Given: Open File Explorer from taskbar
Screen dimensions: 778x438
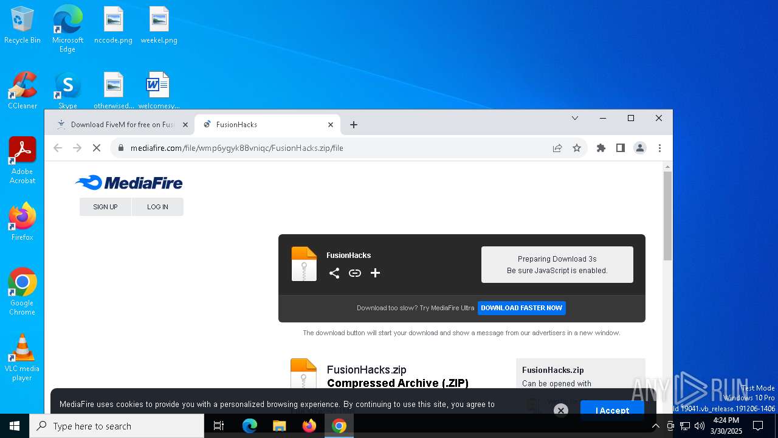Looking at the screenshot, I should click(x=280, y=426).
